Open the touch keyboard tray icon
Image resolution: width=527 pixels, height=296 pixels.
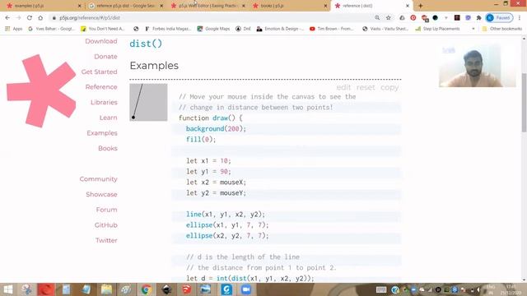380,289
